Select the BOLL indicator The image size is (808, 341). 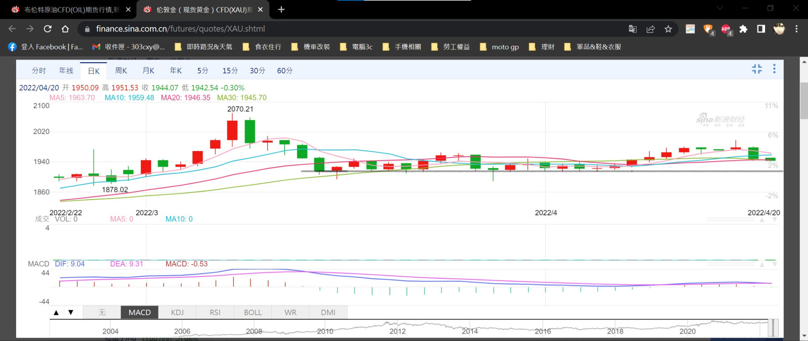[x=252, y=313]
